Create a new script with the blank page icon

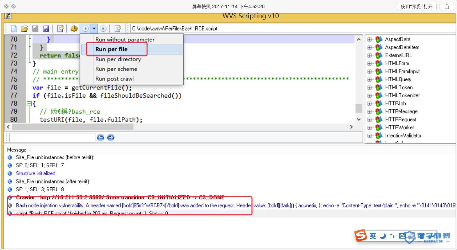(x=14, y=28)
